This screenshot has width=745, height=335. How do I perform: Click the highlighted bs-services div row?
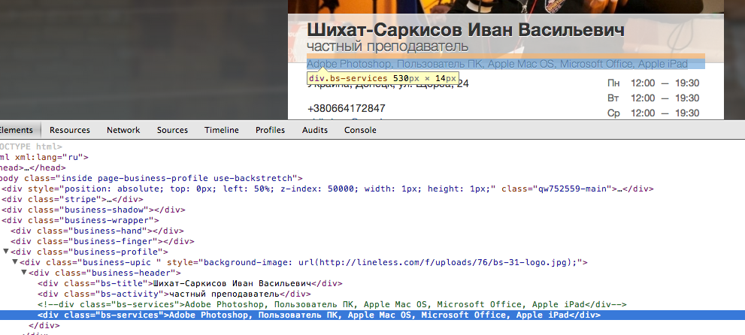pyautogui.click(x=373, y=315)
